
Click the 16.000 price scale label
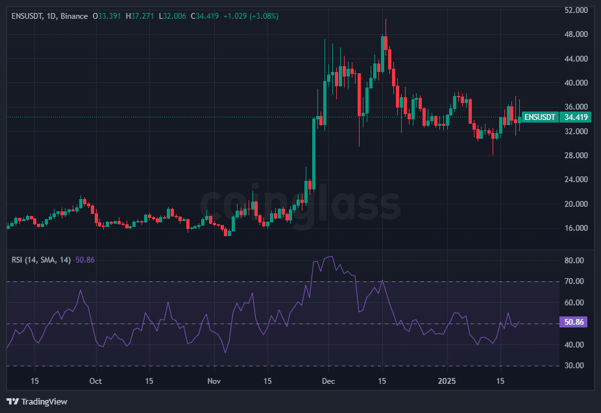tap(576, 228)
